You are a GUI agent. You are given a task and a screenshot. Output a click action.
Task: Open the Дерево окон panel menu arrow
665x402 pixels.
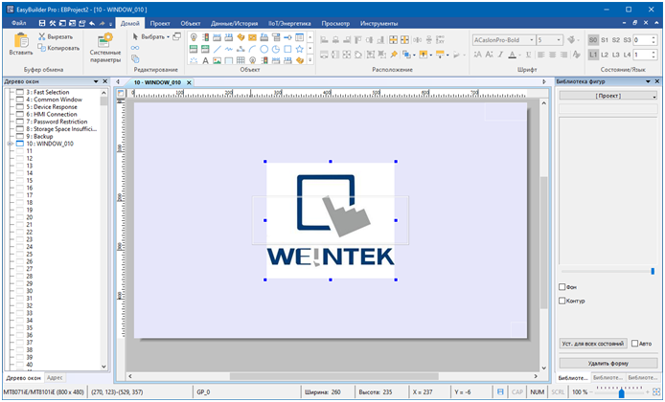(96, 81)
